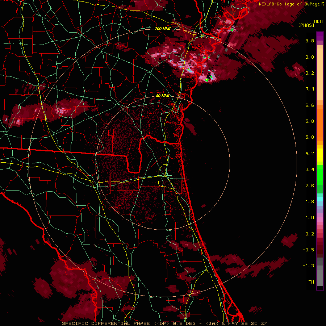The width and height of the screenshot is (326, 326).
Task: Click the 2.6 value on the color scale
Action: tap(310, 186)
